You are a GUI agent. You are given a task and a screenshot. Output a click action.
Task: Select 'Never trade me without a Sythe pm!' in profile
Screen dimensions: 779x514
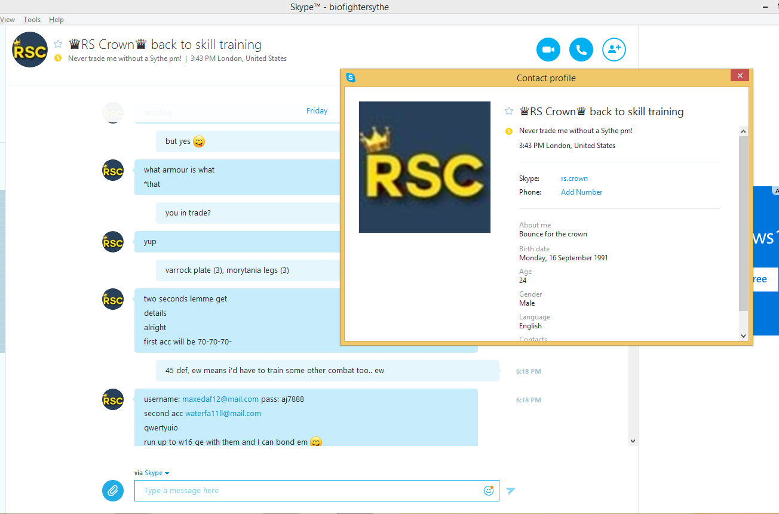coord(576,131)
